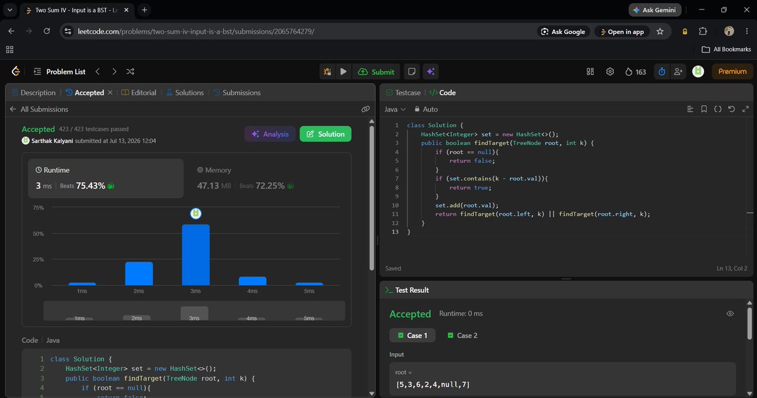
Task: Run code with the play button
Action: click(x=343, y=72)
